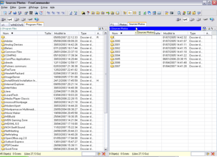
Task: Select drive E in right drive bar
Action: pos(199,20)
